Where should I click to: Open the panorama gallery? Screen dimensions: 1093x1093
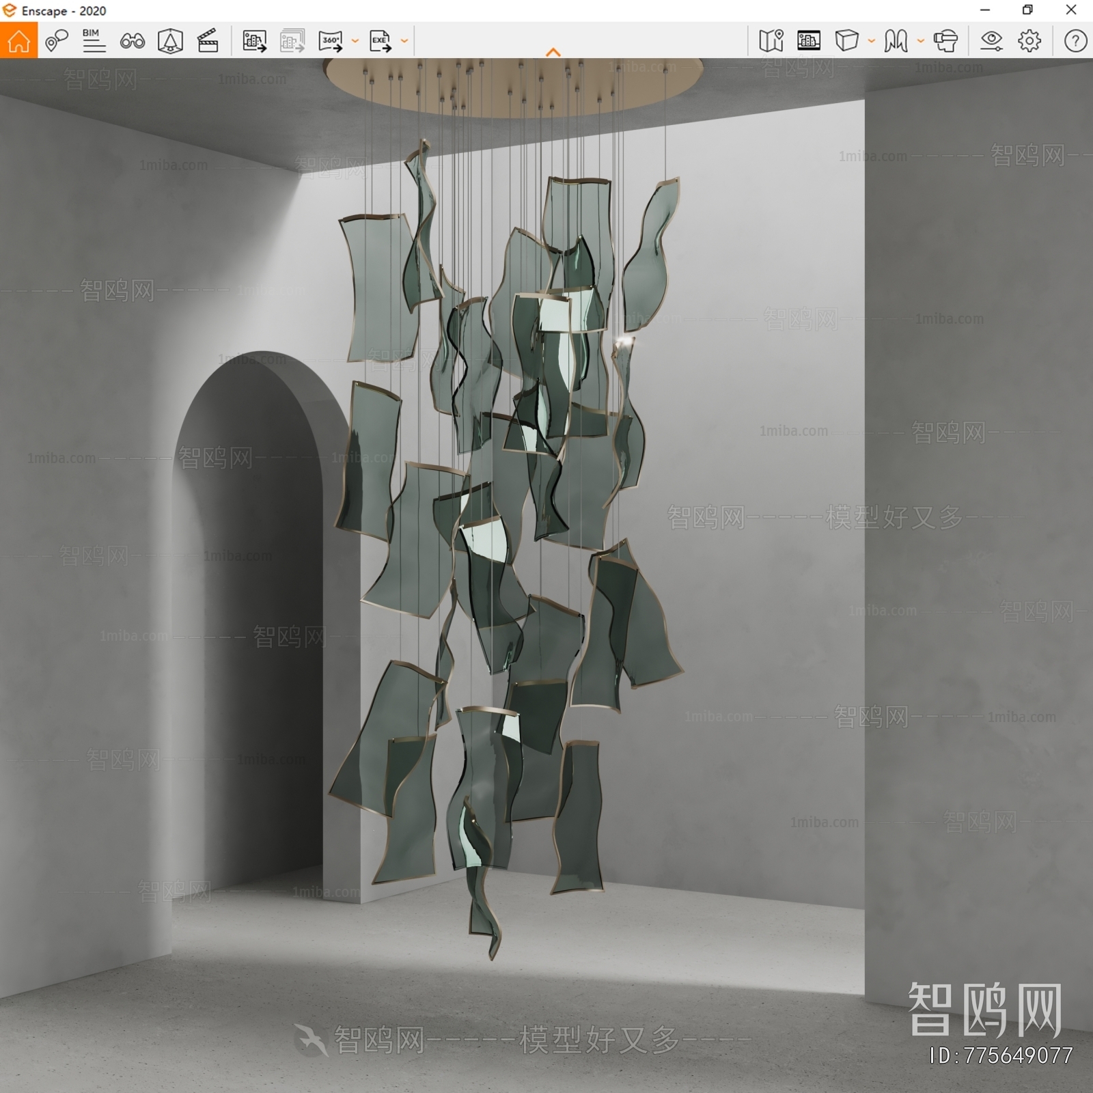(809, 41)
